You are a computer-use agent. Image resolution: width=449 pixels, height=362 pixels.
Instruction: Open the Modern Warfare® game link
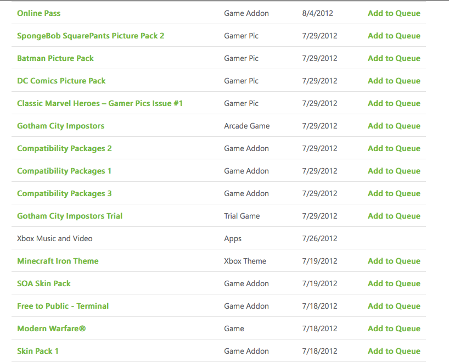click(52, 328)
